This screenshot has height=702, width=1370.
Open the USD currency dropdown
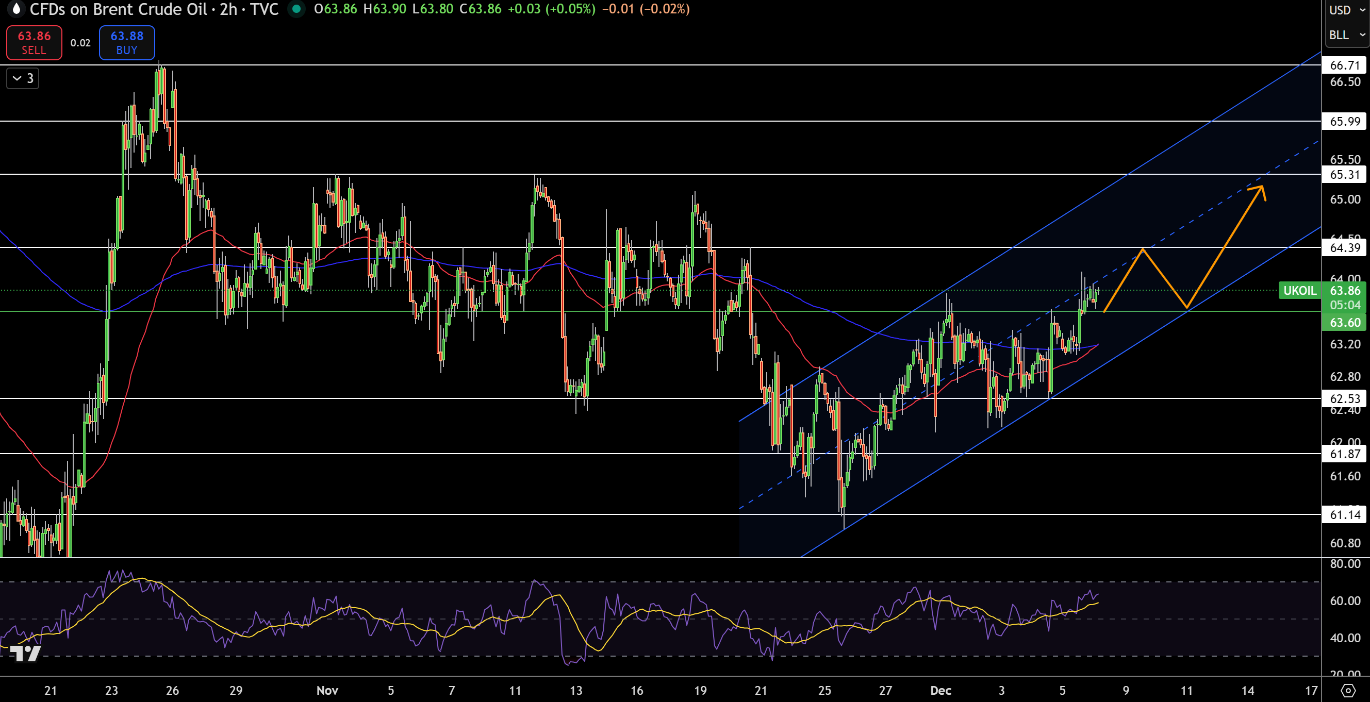pos(1346,10)
